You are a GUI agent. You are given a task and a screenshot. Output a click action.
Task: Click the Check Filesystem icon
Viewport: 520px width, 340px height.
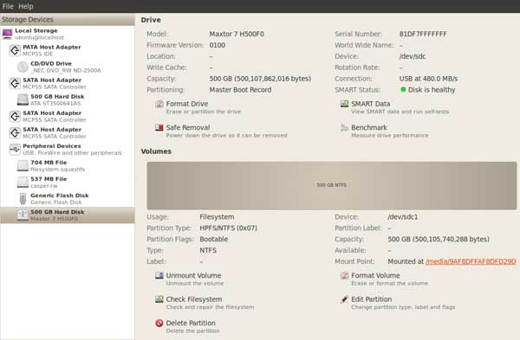[159, 299]
